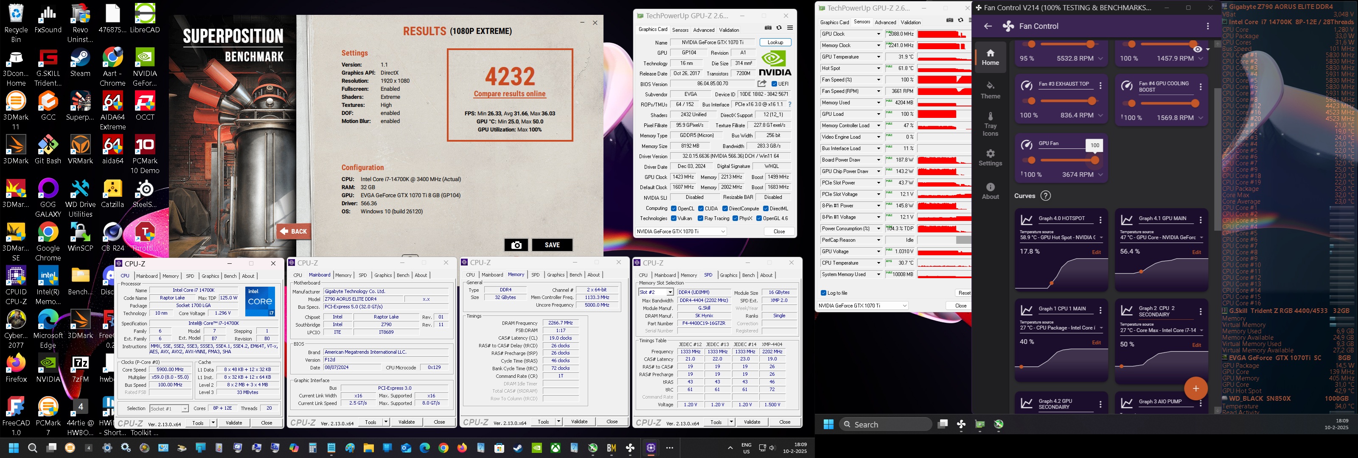Screen dimensions: 1358x458
Task: Click screenshot camera icon in GPU-Z Graphics Card window
Action: [x=768, y=28]
